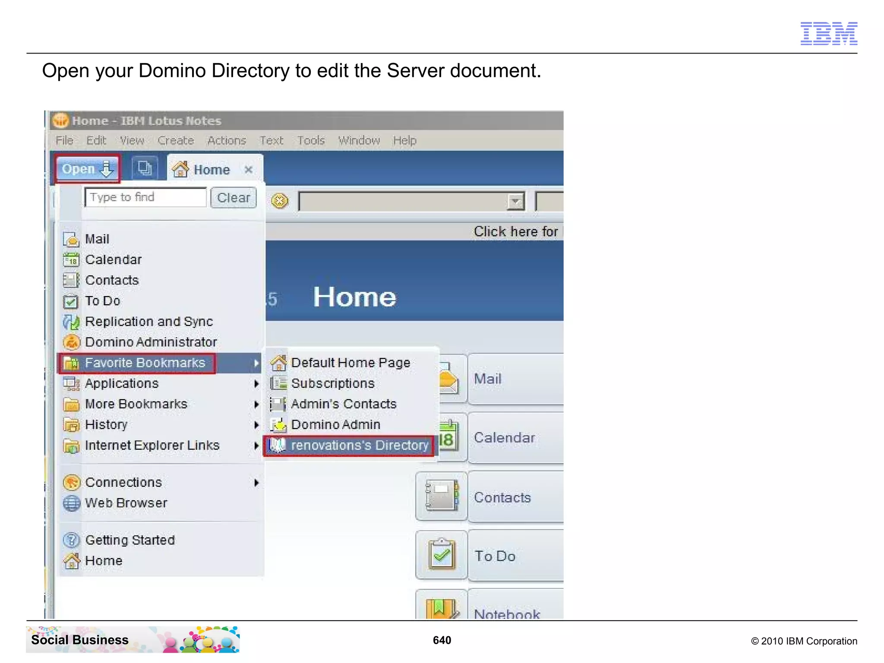Click the Open button with the down arrow

tap(88, 169)
